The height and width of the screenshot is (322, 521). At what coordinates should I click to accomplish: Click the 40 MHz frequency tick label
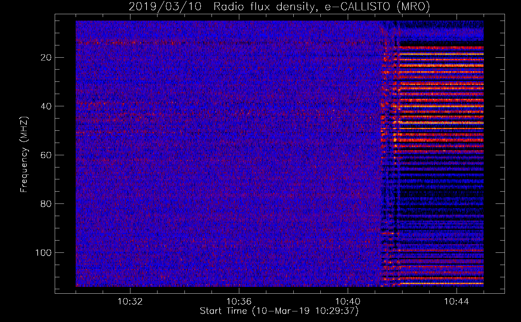[x=46, y=106]
